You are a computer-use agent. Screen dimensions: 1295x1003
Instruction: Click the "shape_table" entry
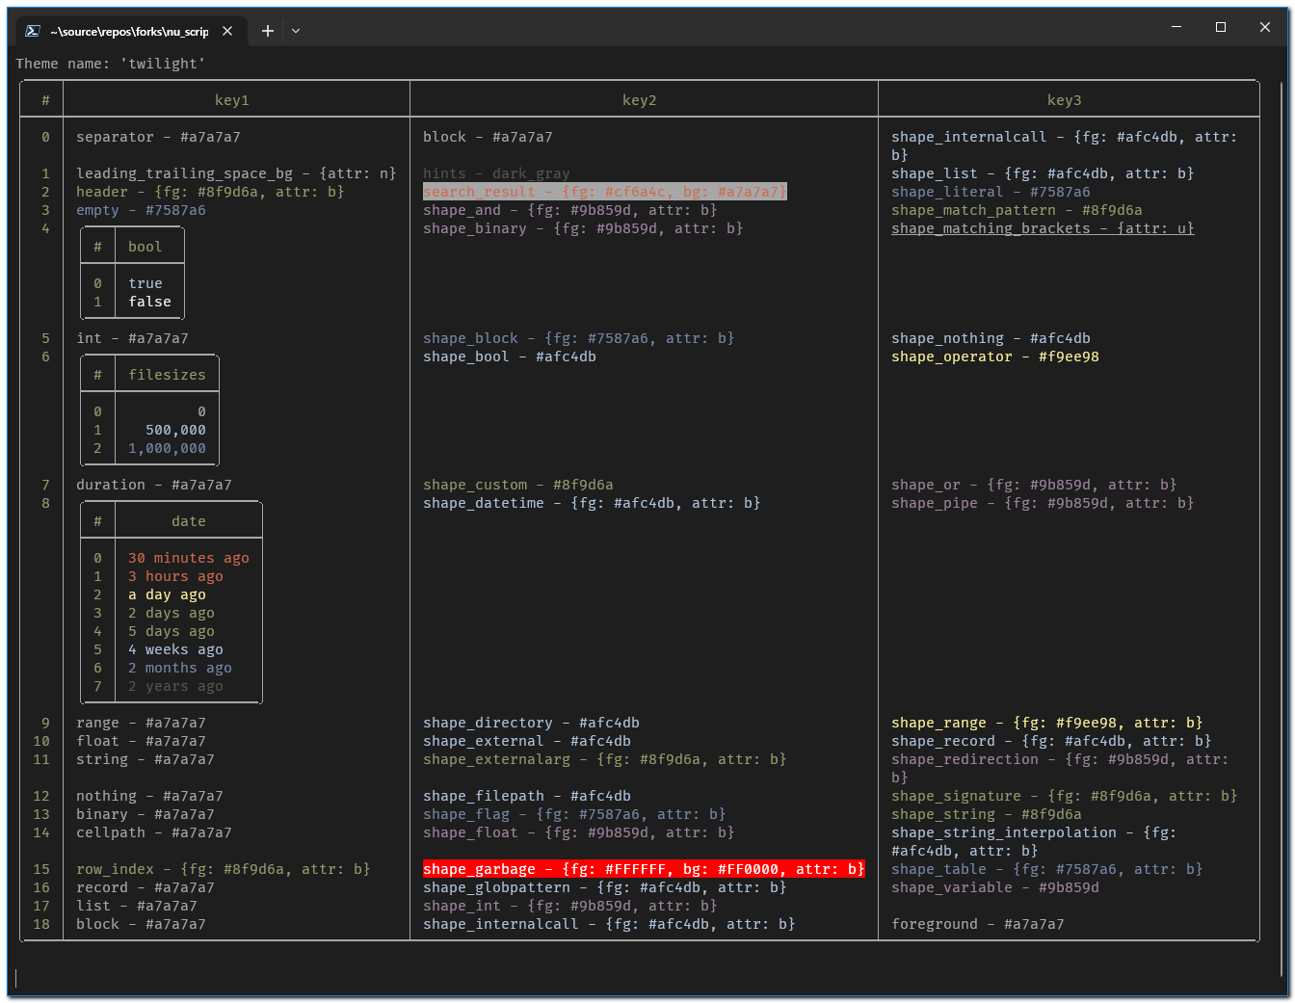(1047, 869)
